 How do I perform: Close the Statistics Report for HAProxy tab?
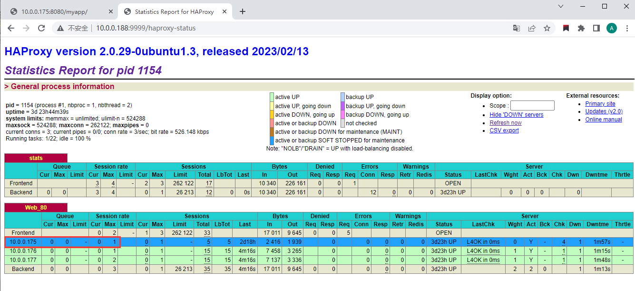click(x=225, y=11)
